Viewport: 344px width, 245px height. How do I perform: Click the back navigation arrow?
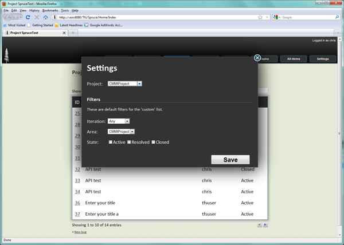[8, 17]
